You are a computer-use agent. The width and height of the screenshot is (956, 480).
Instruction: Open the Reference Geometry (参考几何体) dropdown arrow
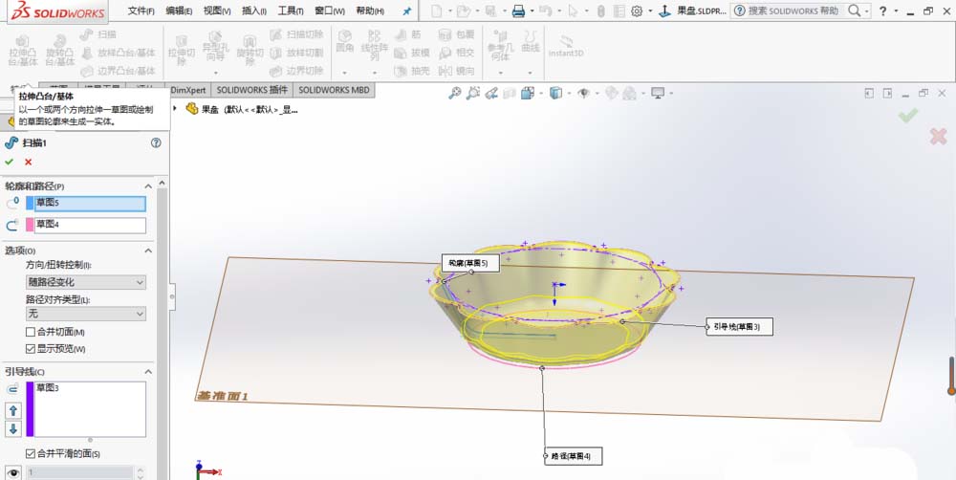point(501,73)
